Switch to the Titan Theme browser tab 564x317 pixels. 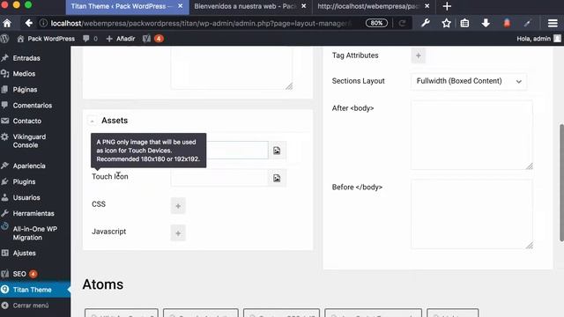(x=122, y=6)
